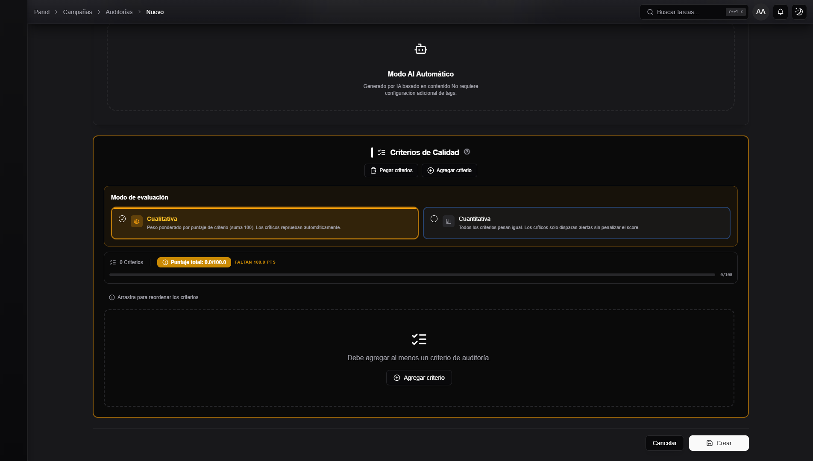Select the Cualitativa evaluation mode radio
The image size is (813, 461).
click(x=122, y=219)
